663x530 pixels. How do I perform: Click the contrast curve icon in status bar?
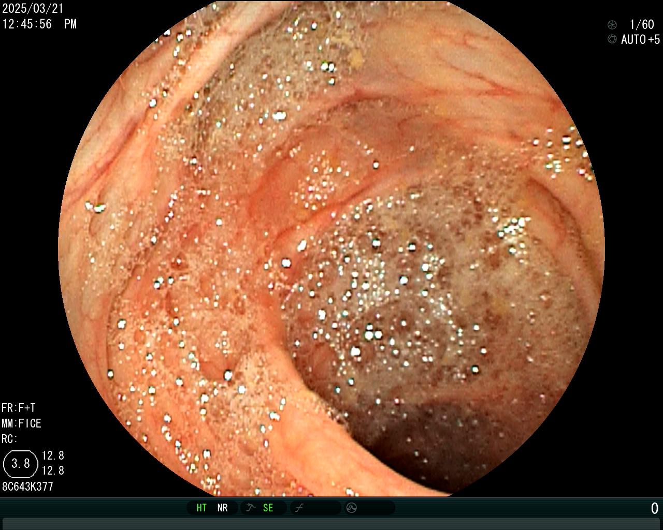(299, 508)
